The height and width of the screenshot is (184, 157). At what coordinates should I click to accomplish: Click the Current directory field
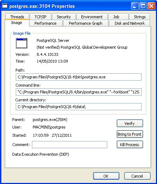point(78,107)
